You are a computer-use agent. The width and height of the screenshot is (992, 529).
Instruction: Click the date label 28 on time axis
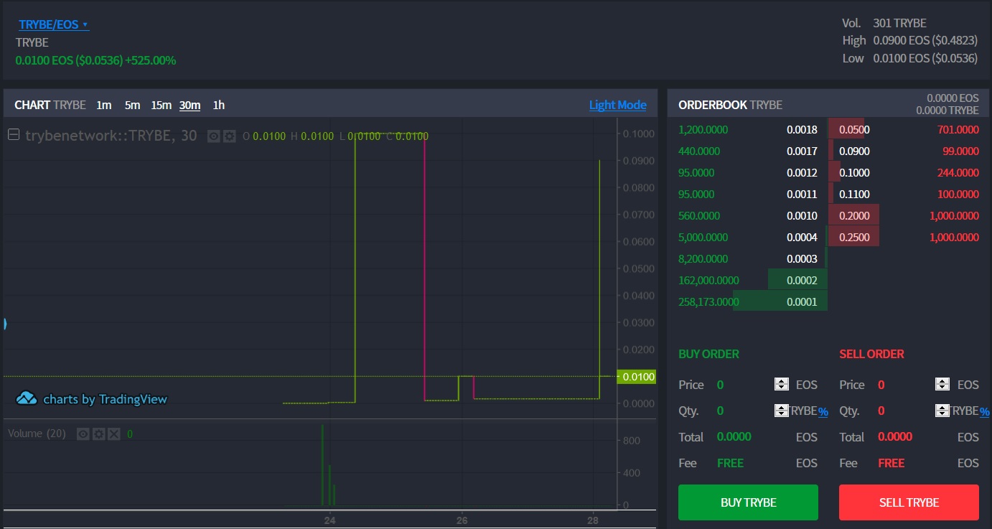pos(593,520)
